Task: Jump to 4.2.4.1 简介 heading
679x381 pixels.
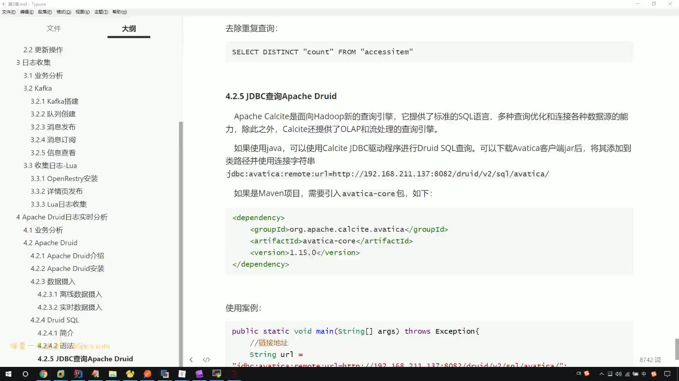Action: [x=56, y=333]
